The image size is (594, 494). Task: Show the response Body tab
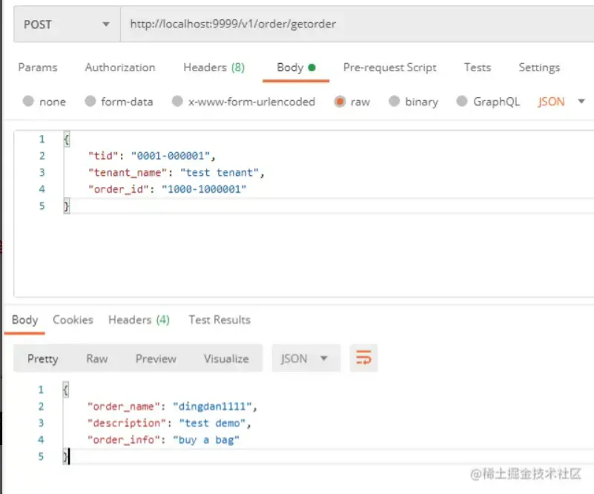click(x=24, y=320)
